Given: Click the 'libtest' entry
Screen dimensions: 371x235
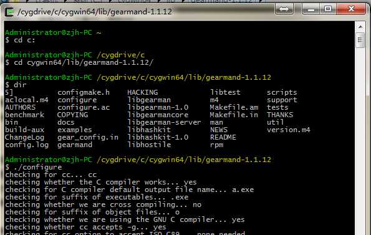Looking at the screenshot, I should pos(225,92).
